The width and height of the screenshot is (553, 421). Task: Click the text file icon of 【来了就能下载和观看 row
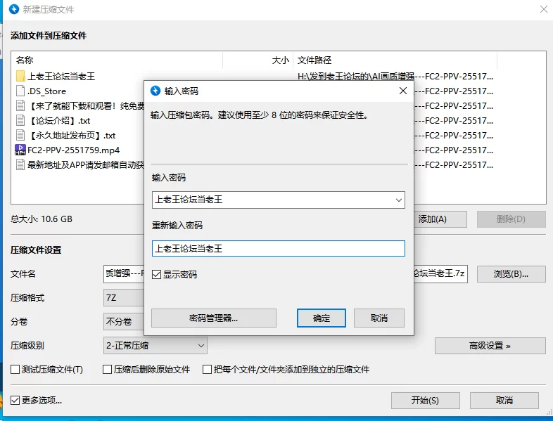coord(20,105)
